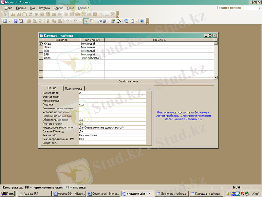This screenshot has width=262, height=197.
Task: Open the Вставка menu
Action: click(x=44, y=8)
